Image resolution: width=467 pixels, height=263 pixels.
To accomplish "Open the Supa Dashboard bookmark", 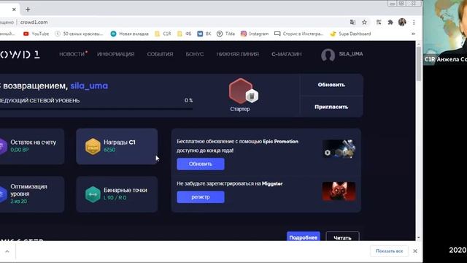I will pos(350,34).
